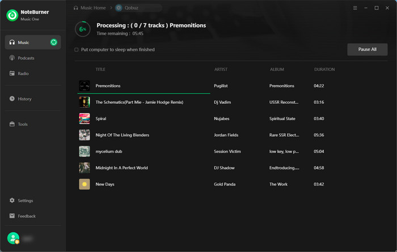Click artist Pugilist
This screenshot has width=397, height=252.
[221, 86]
